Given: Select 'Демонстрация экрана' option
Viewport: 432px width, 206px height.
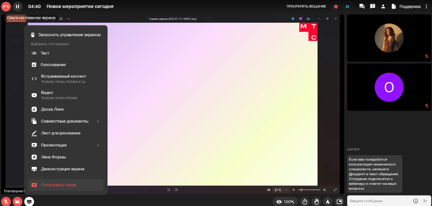Looking at the screenshot, I should [x=66, y=169].
